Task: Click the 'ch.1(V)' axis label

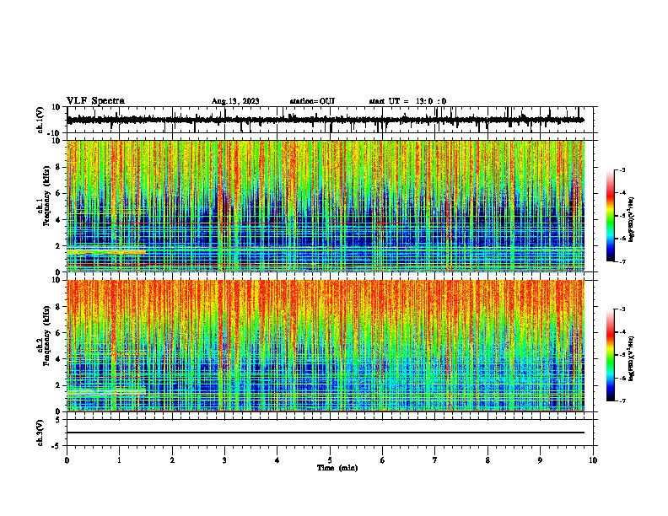Action: (40, 120)
